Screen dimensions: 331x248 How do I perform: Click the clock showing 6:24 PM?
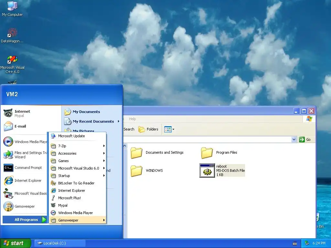coord(319,243)
